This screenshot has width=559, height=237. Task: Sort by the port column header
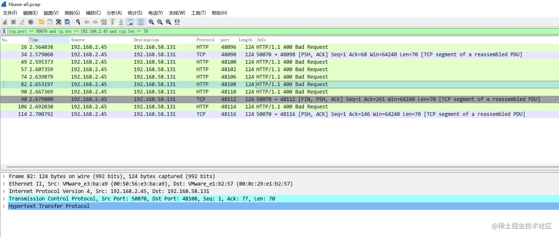[x=228, y=40]
